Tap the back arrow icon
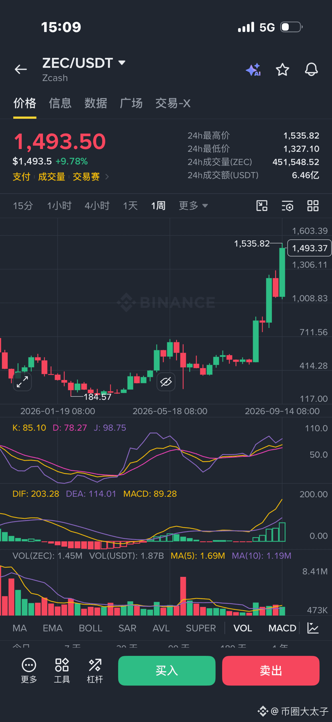The width and height of the screenshot is (332, 722). [x=21, y=69]
